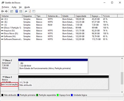Sort by the Espaço column header
Screen dimensions: 124x101
[x=96, y=16]
